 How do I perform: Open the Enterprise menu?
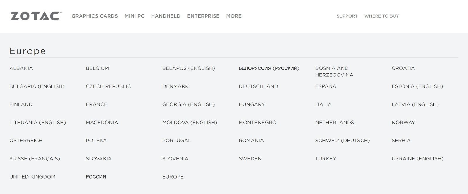(203, 16)
